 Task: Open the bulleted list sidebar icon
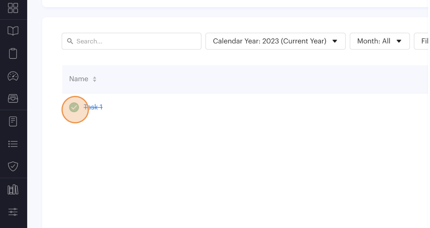[x=13, y=144]
